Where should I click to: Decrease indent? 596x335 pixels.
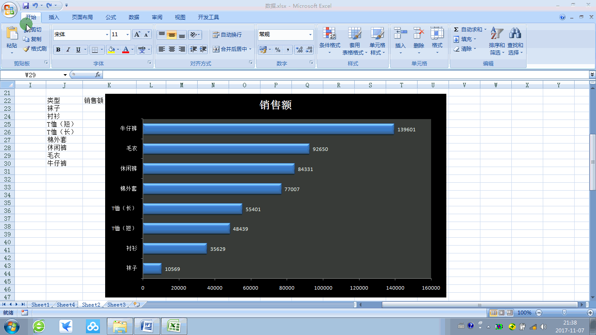coord(193,49)
